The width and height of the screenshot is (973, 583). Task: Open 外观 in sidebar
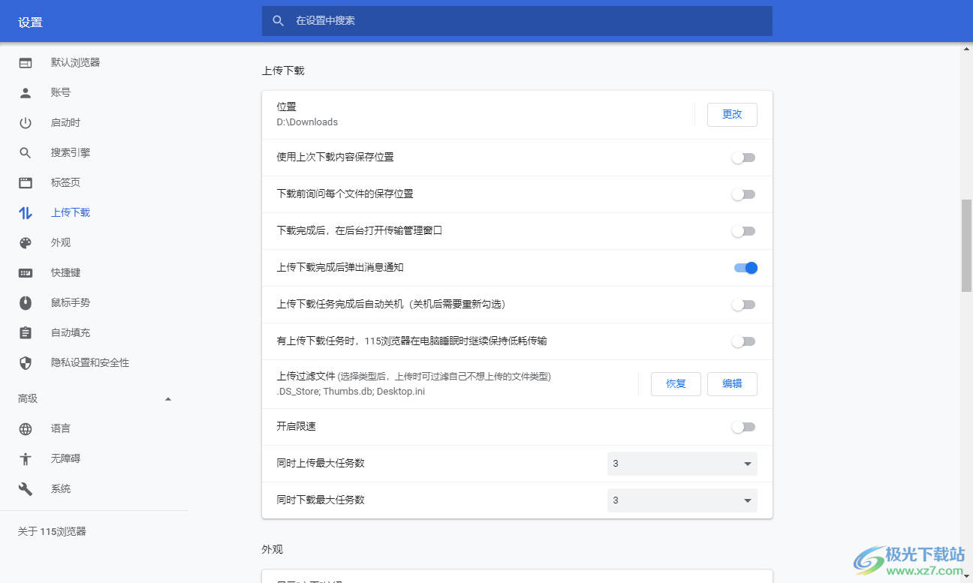tap(61, 242)
